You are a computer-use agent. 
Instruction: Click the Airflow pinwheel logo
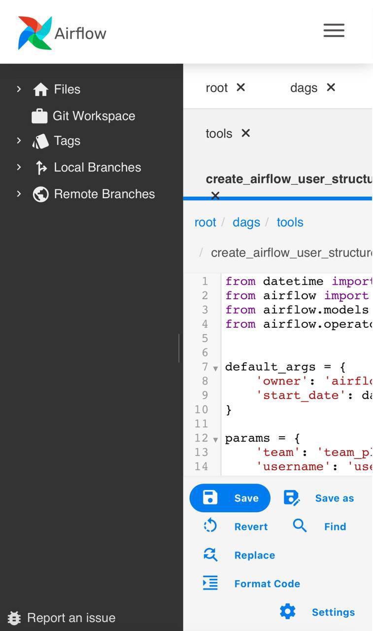click(x=35, y=33)
